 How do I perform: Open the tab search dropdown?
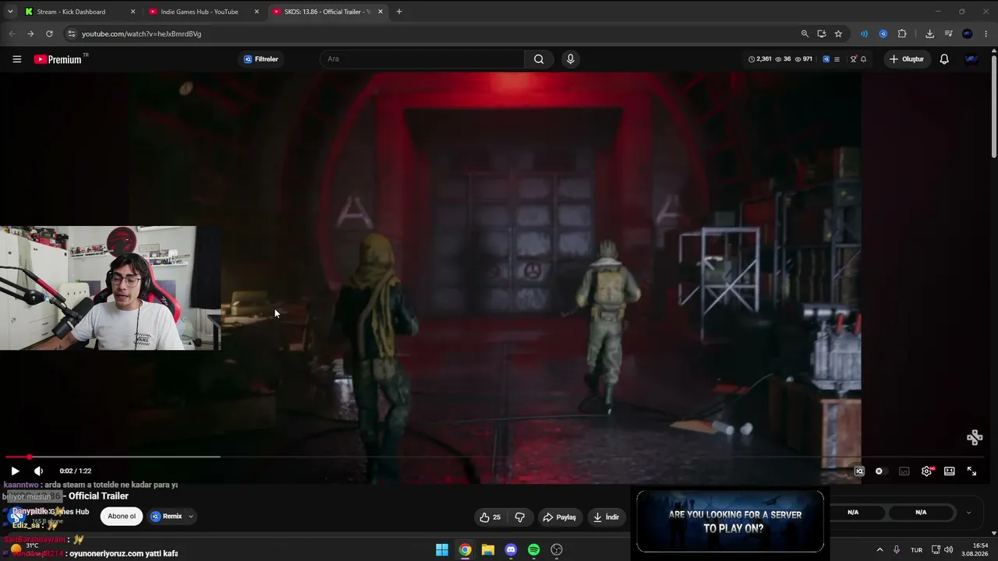(10, 12)
